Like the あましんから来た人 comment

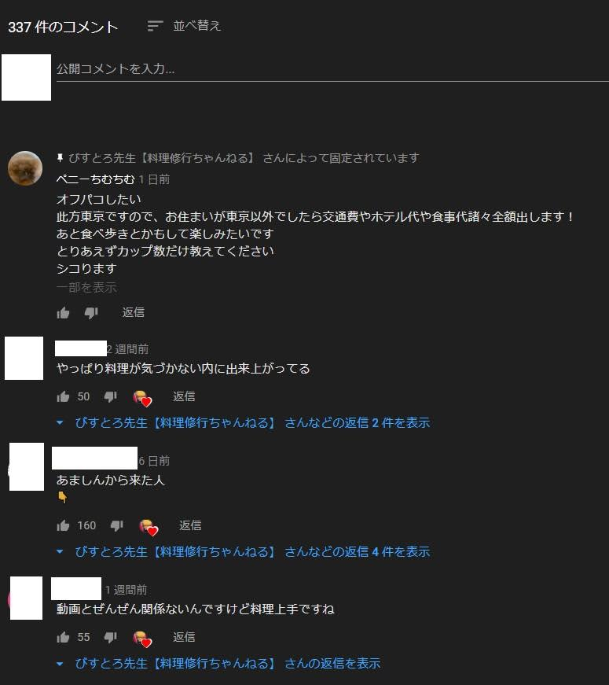click(63, 525)
